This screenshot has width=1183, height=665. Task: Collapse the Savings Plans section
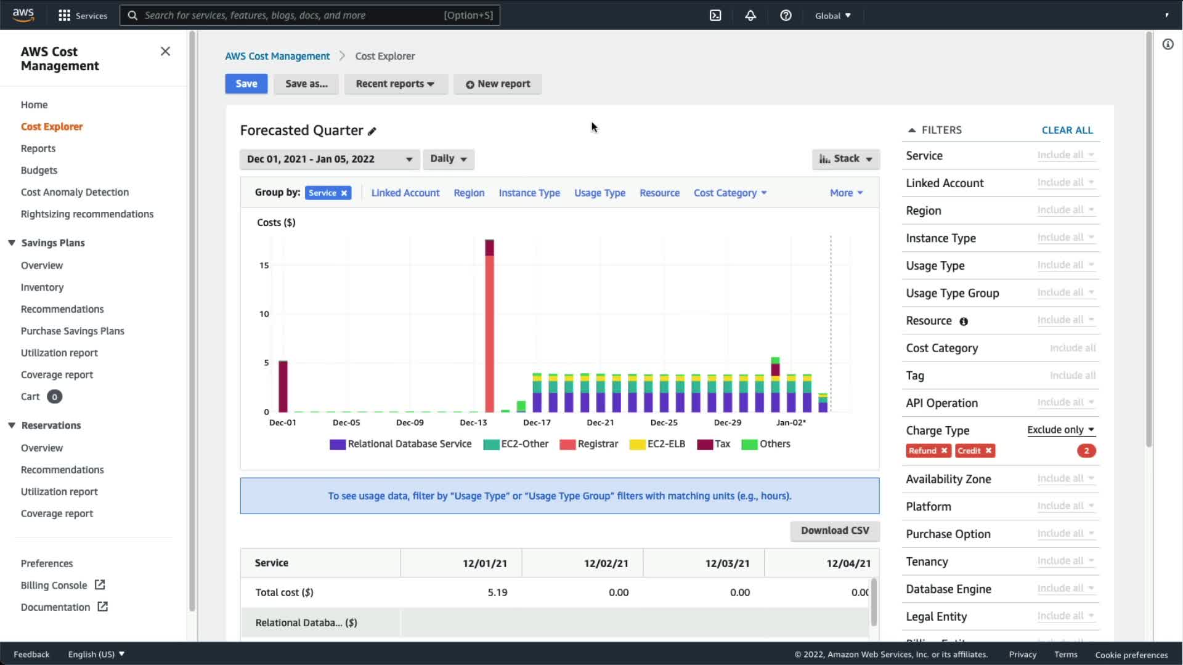[x=12, y=243]
